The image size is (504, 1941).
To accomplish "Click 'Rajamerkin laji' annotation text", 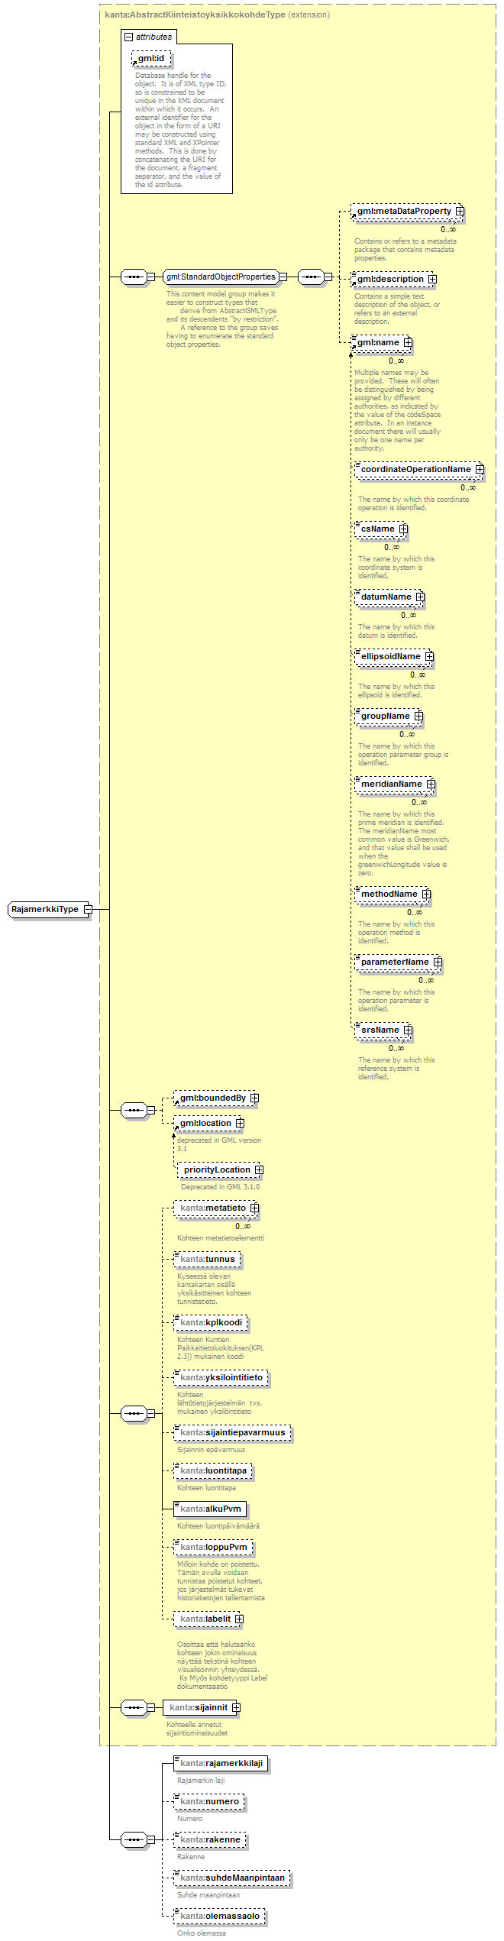I will (201, 1780).
